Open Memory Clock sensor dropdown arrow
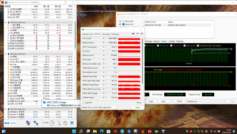The image size is (237, 134). 104,43
